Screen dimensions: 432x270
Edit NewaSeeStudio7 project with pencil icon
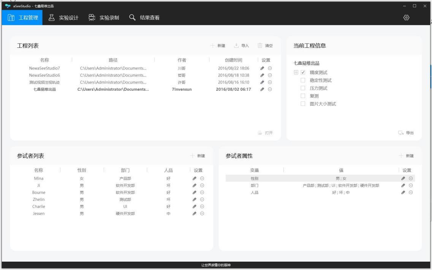262,68
